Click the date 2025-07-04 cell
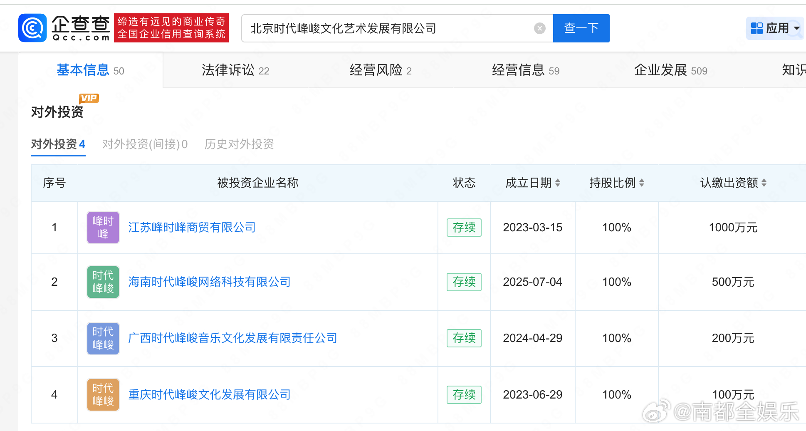806x431 pixels. click(533, 282)
